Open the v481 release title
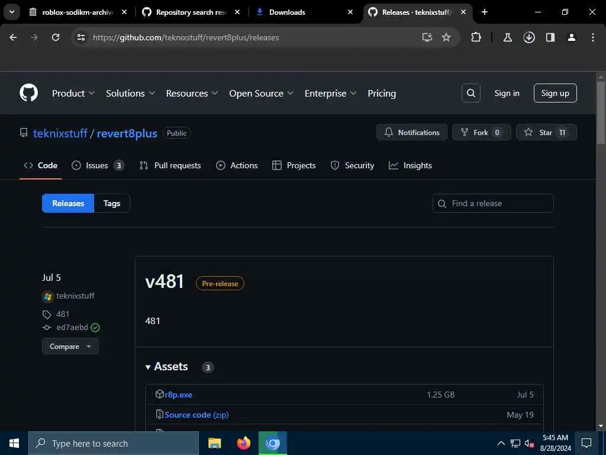The width and height of the screenshot is (606, 455). coord(165,281)
